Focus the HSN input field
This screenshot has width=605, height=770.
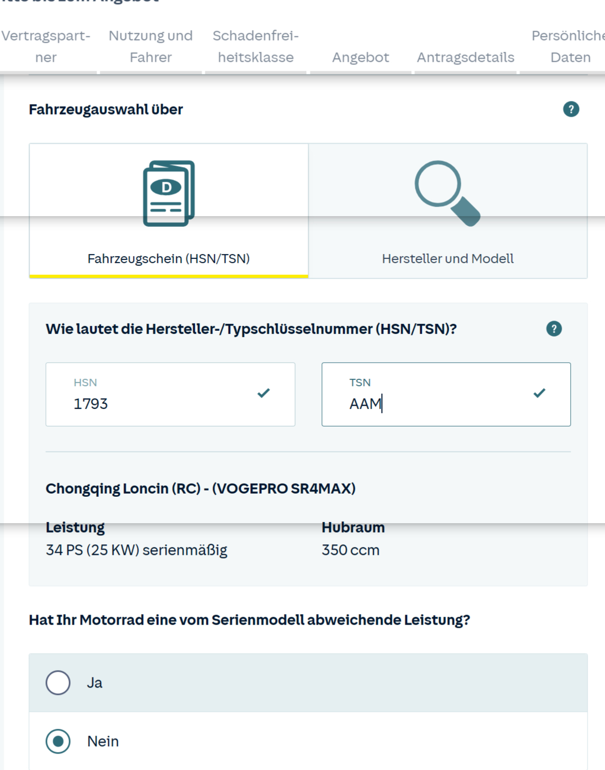tap(171, 394)
